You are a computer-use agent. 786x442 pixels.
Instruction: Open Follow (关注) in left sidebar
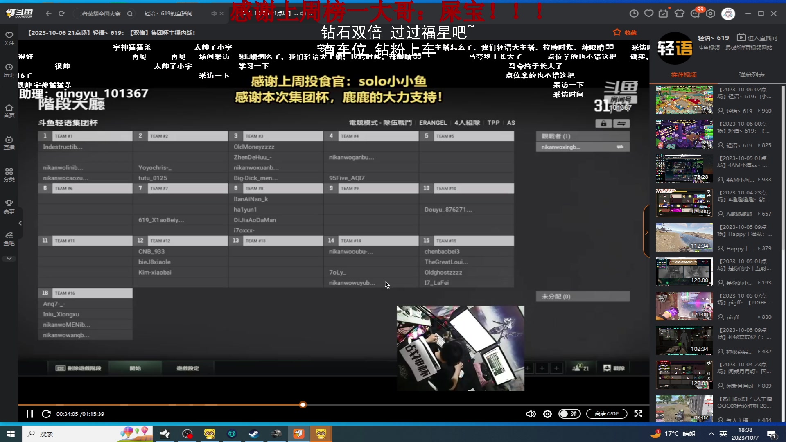tap(9, 38)
